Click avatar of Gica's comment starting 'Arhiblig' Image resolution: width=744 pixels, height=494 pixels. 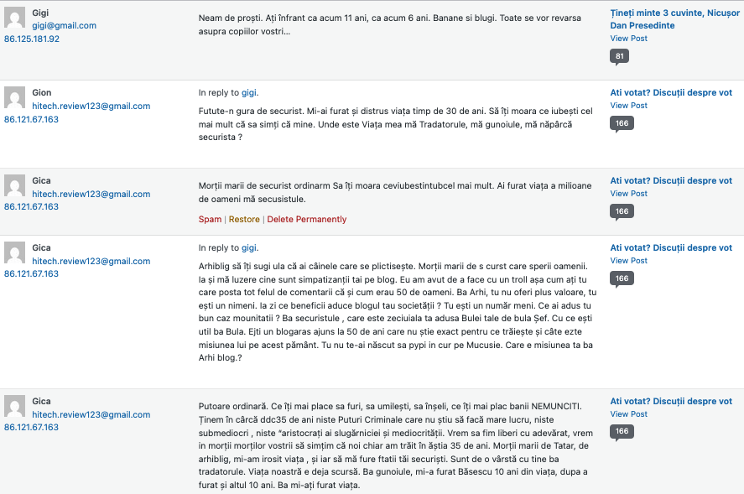(x=15, y=252)
